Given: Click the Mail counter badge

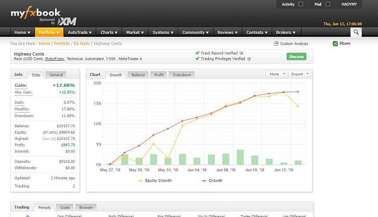Looking at the screenshot, I should [327, 4].
